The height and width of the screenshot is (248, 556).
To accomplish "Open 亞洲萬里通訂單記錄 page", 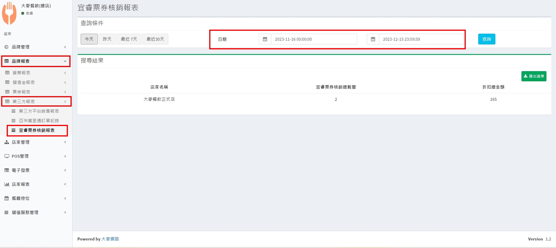I will tap(39, 121).
